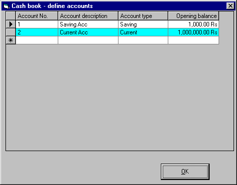Select row selector of account 2

(11, 32)
